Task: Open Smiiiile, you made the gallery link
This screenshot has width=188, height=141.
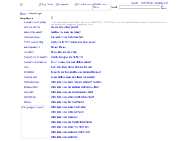Action: coord(66,32)
